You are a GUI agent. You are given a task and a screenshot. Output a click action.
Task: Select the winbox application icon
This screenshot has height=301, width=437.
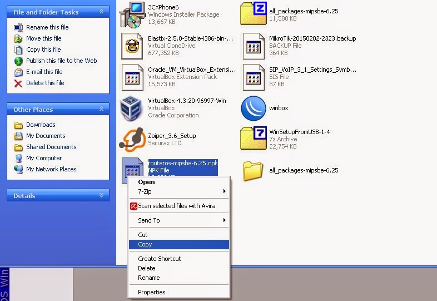[x=254, y=108]
